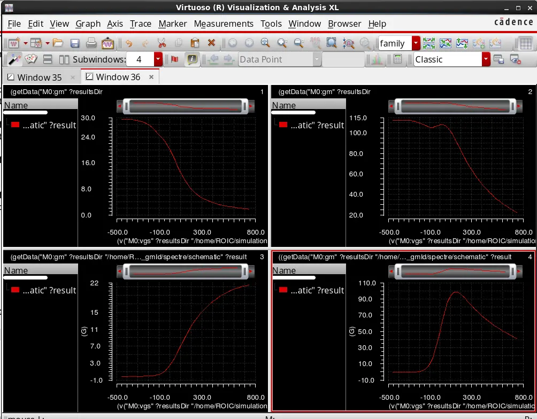
Task: Toggle the info balloon tracking cursor
Action: (192, 59)
